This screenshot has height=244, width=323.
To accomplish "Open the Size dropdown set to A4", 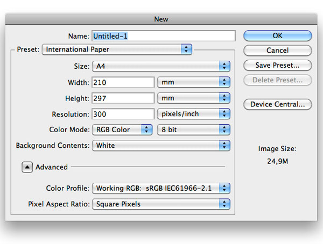I will tap(161, 66).
